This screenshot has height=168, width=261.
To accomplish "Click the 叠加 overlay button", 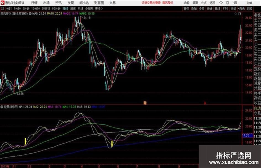I will click(194, 9).
